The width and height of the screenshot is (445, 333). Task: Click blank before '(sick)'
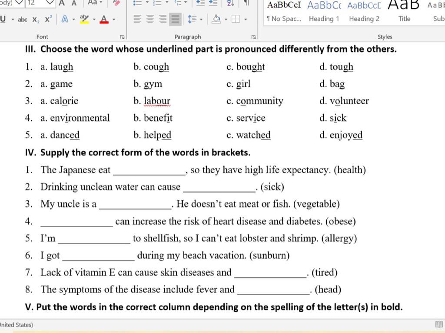coord(219,188)
